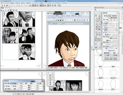Collapse the material panel using its header button
The image size is (123, 95).
117,13
